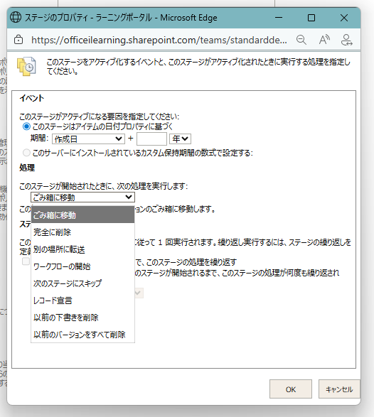Click the イベント section heading

[32, 98]
